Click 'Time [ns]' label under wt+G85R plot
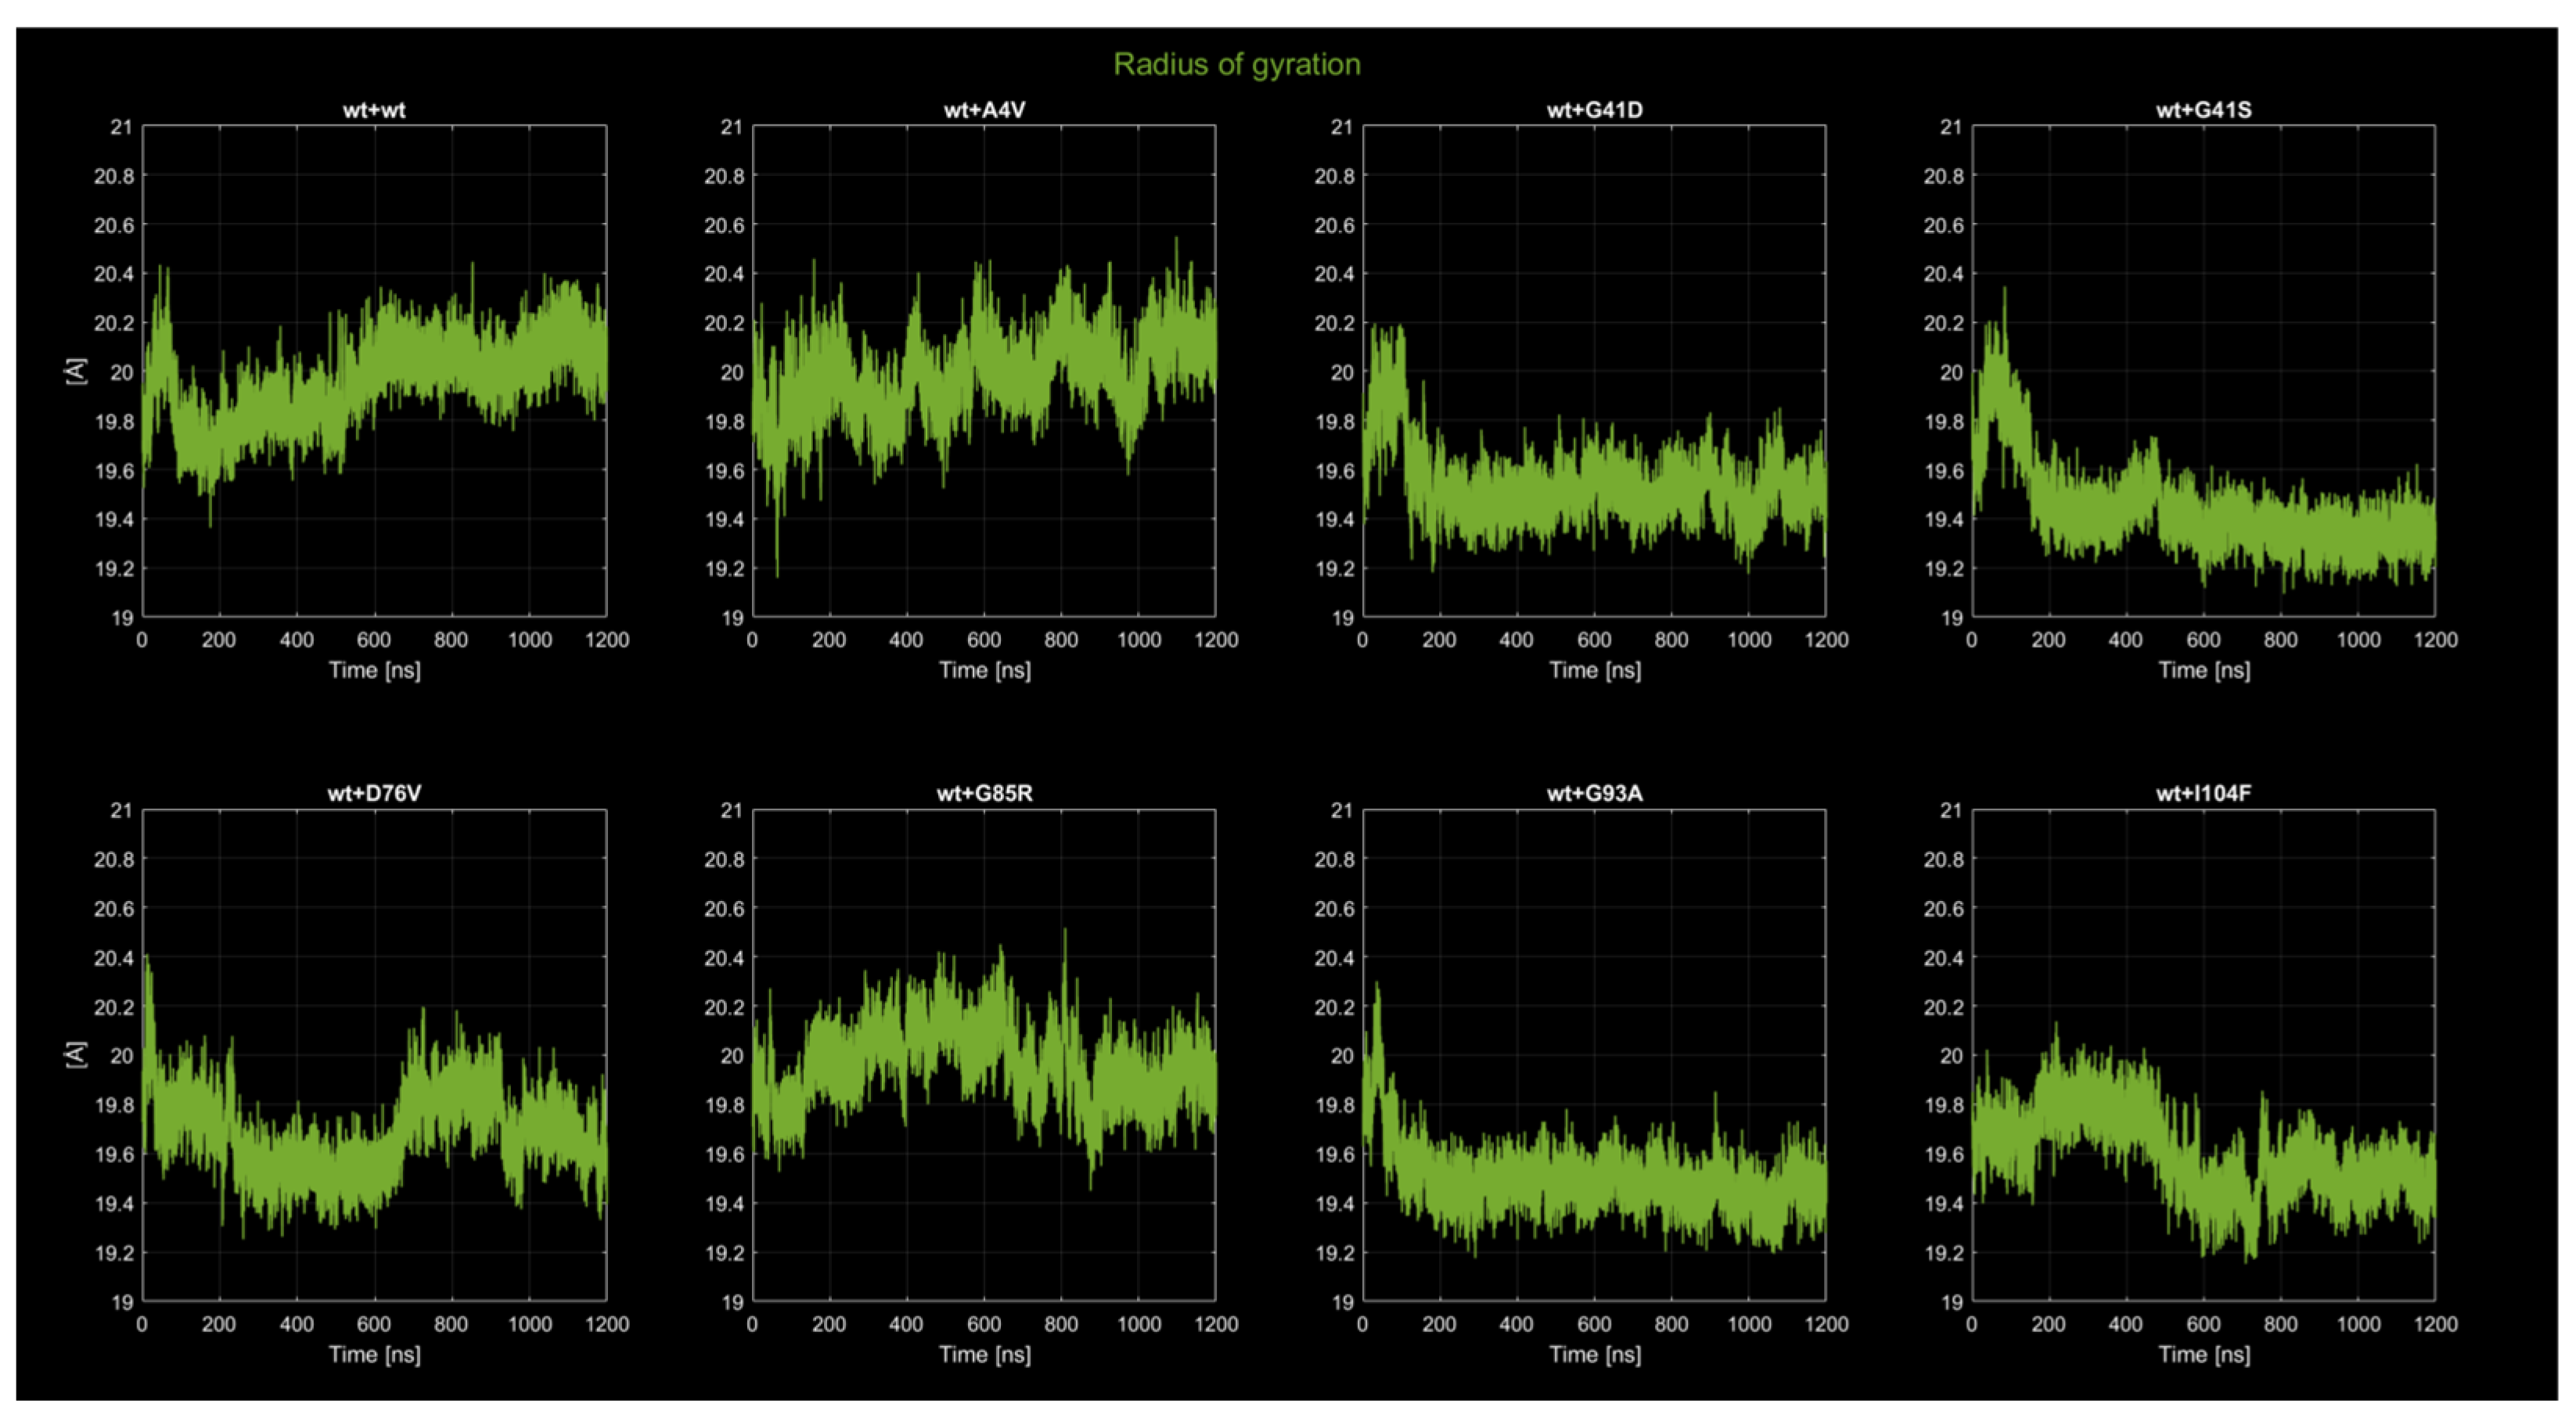Image resolution: width=2576 pixels, height=1425 pixels. [984, 1354]
